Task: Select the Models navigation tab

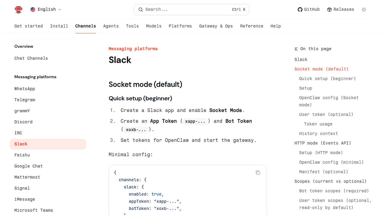Action: point(153,26)
